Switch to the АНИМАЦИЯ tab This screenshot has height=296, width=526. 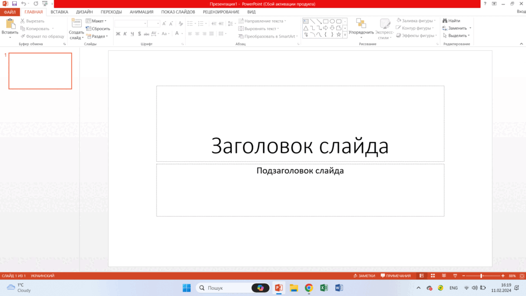[x=142, y=12]
